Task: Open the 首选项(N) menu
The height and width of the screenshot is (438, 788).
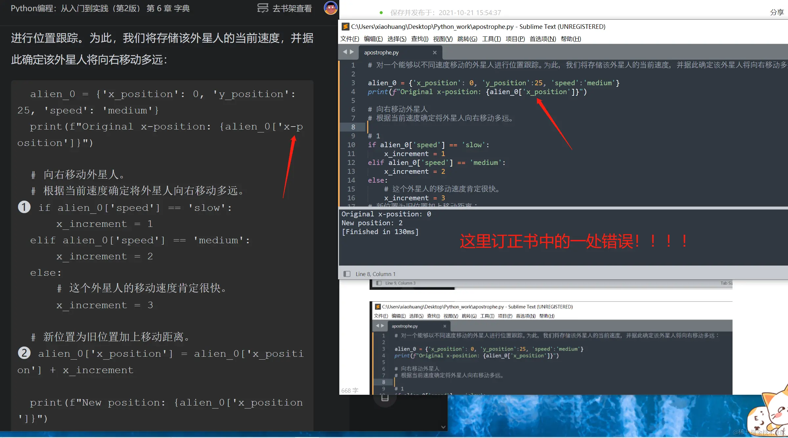Action: click(543, 39)
